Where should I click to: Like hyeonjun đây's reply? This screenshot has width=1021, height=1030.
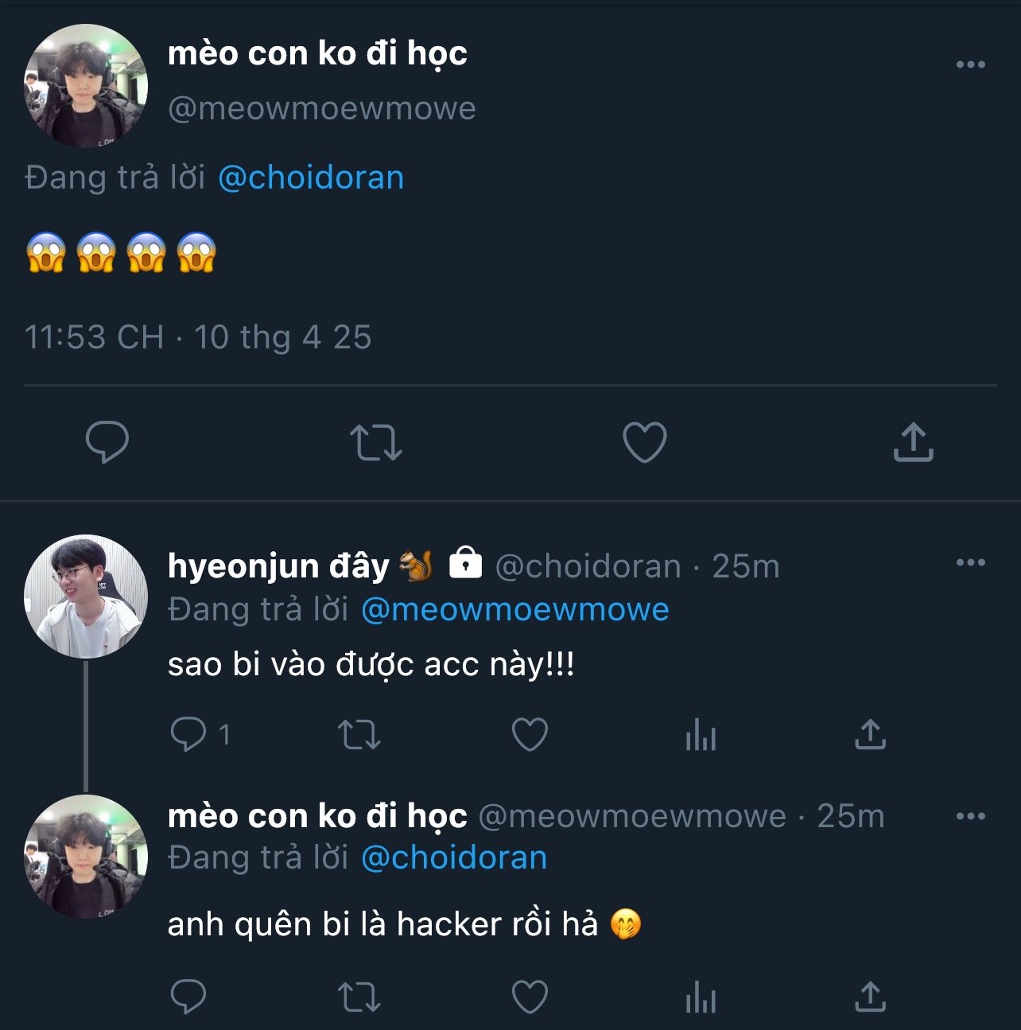tap(530, 734)
